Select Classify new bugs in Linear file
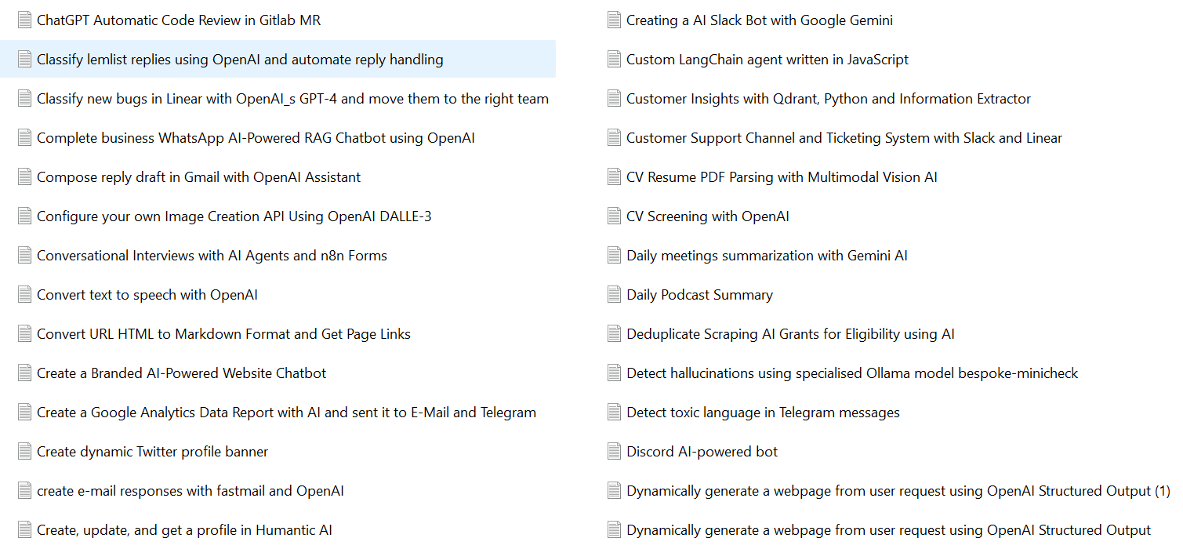The image size is (1183, 549). [292, 99]
